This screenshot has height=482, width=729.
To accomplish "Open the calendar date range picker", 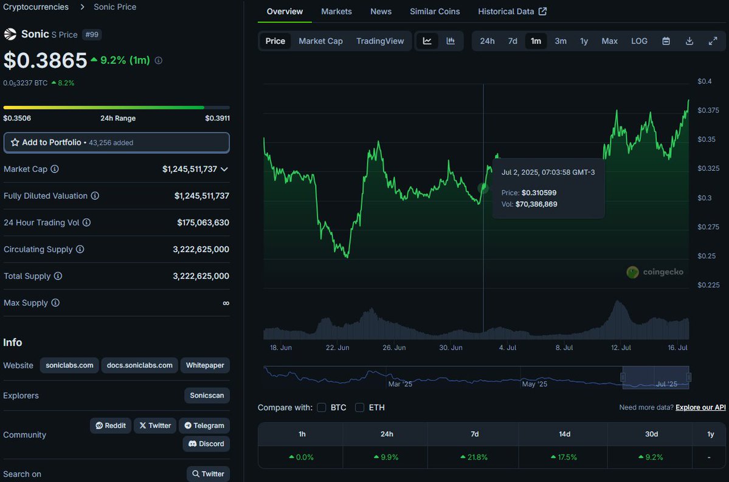I will click(666, 41).
